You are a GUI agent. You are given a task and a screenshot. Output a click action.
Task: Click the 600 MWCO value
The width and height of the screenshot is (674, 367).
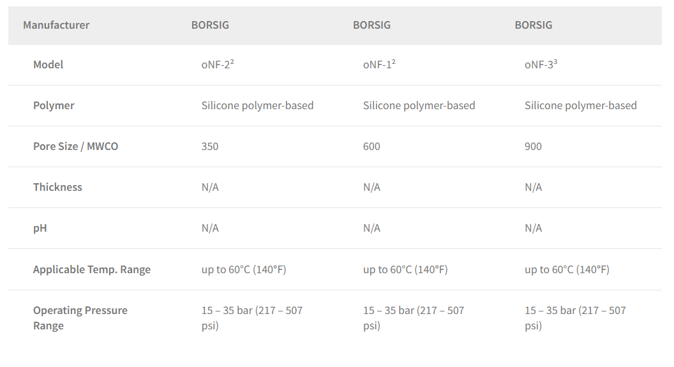click(x=371, y=147)
